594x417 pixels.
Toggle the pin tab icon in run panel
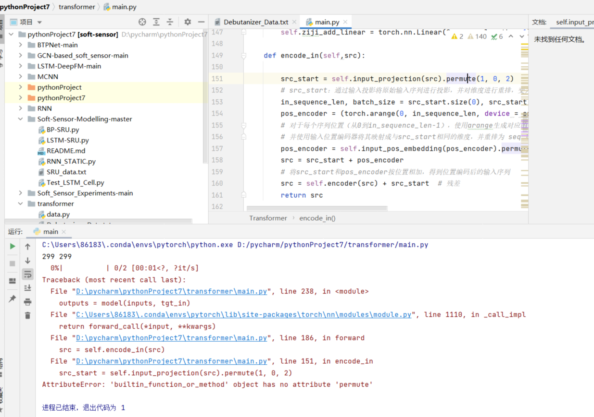coord(13,298)
